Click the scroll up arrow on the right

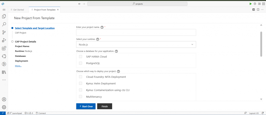[x=261, y=25]
